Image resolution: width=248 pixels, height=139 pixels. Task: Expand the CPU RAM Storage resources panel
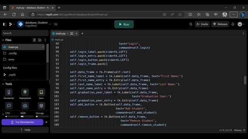[3, 114]
